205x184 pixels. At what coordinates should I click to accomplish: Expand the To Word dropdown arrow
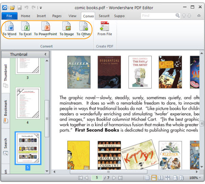point(10,37)
